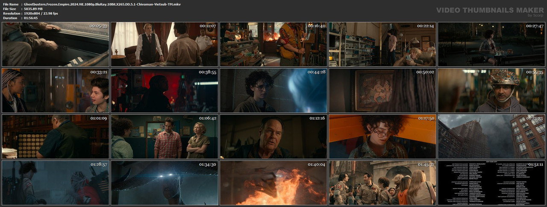
Task: Select the thumbnail at 01:17:50
Action: 382,137
